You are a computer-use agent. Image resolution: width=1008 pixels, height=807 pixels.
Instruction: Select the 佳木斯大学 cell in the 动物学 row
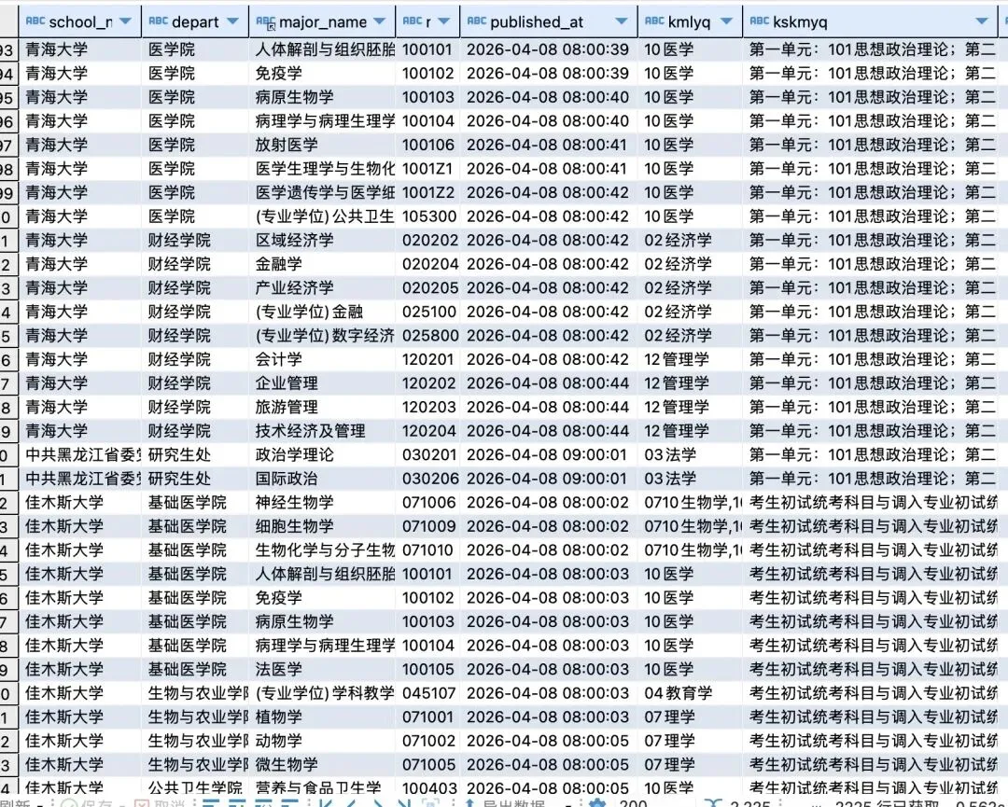point(79,740)
